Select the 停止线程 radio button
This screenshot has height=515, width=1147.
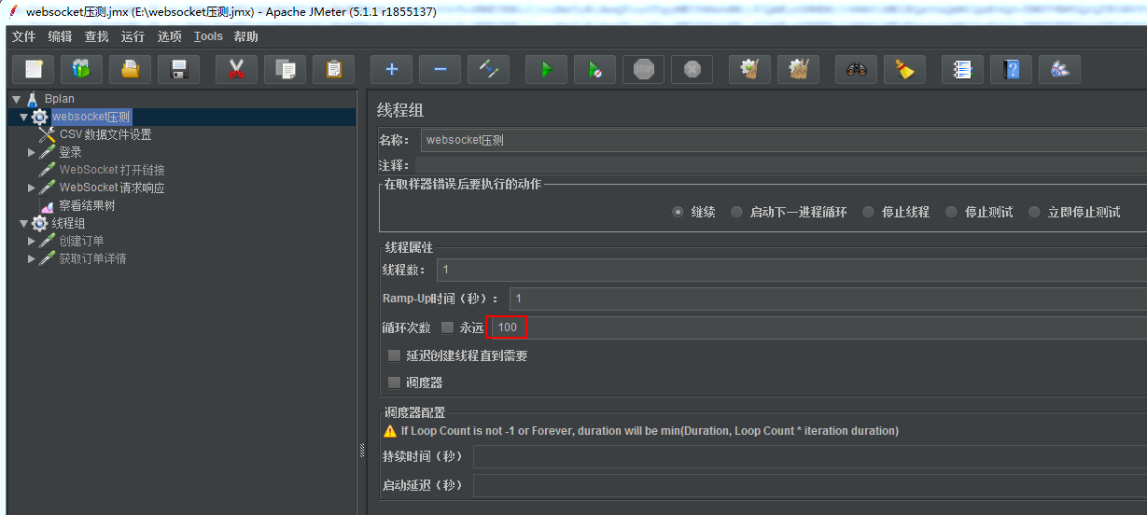[x=868, y=212]
